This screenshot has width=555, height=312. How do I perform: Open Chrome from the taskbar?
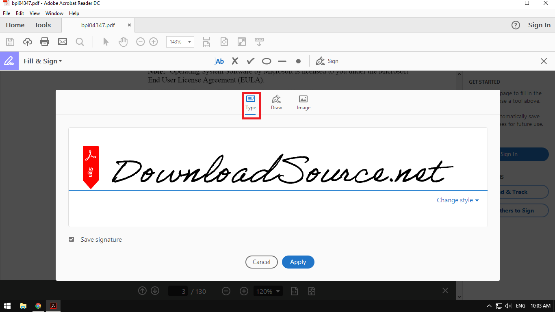point(38,306)
